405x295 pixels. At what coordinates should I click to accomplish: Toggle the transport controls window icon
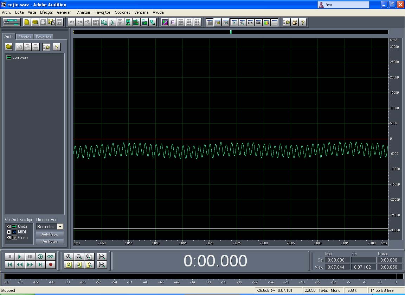point(234,23)
